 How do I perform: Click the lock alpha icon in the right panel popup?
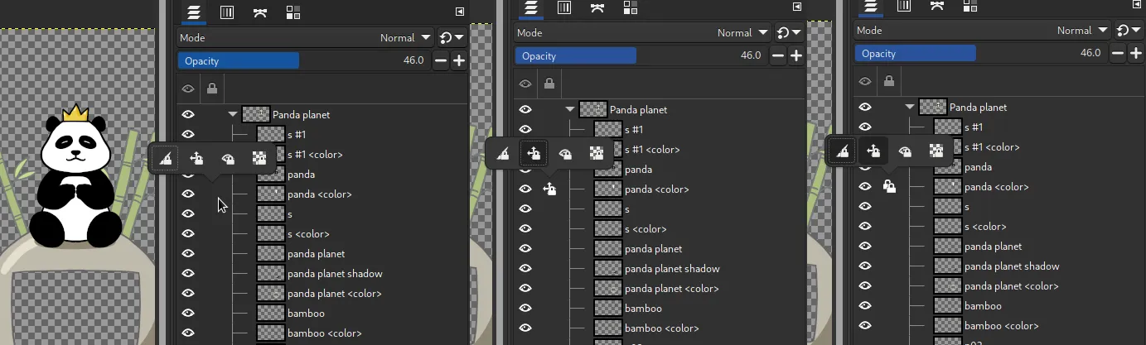tap(936, 151)
